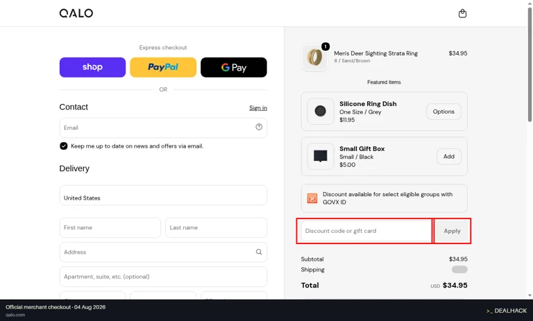
Task: Click the Shipping row label
Action: pyautogui.click(x=312, y=270)
